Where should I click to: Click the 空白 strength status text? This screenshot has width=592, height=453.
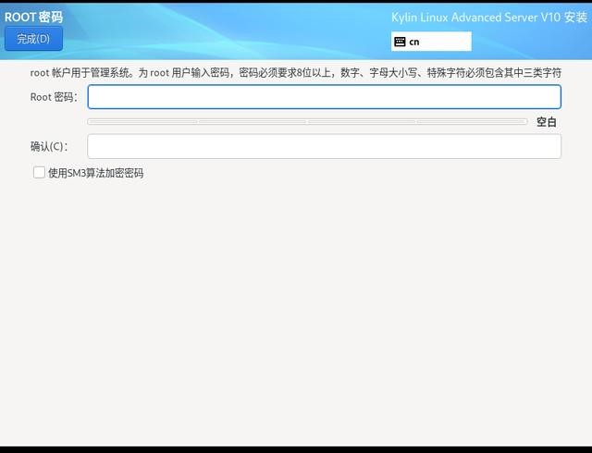547,122
